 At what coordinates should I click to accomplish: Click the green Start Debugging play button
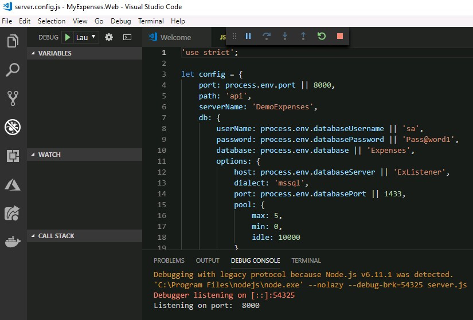click(68, 37)
